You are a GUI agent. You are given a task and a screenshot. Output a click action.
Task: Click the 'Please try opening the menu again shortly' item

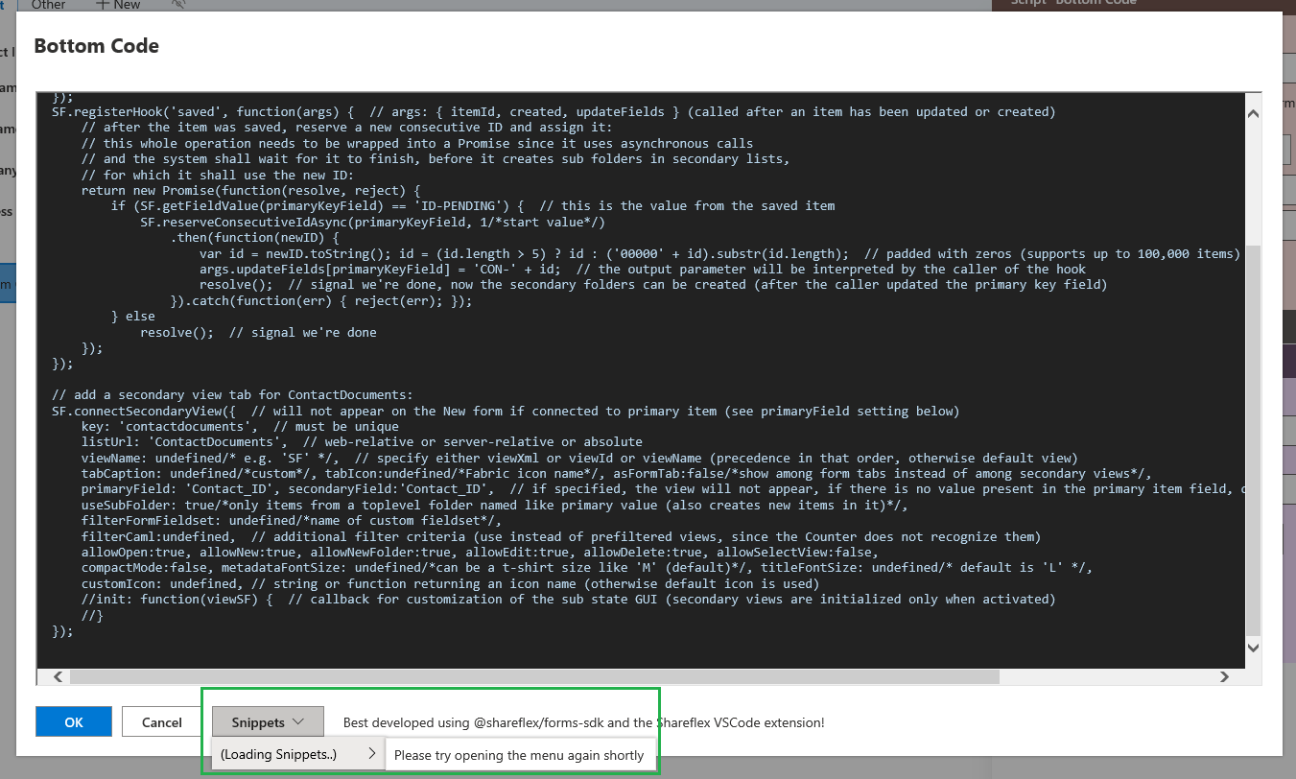pos(519,755)
